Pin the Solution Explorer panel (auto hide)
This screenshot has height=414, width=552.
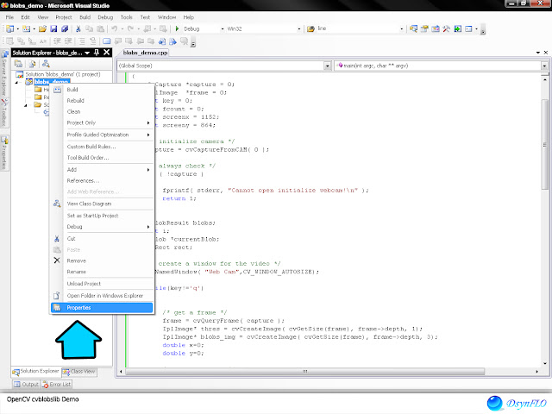pyautogui.click(x=97, y=53)
